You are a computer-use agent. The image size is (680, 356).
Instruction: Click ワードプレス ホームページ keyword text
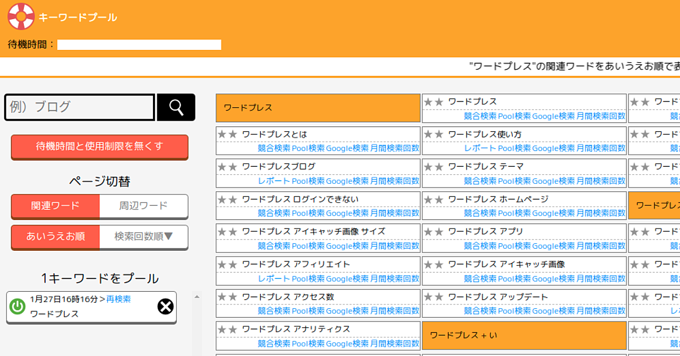point(498,200)
